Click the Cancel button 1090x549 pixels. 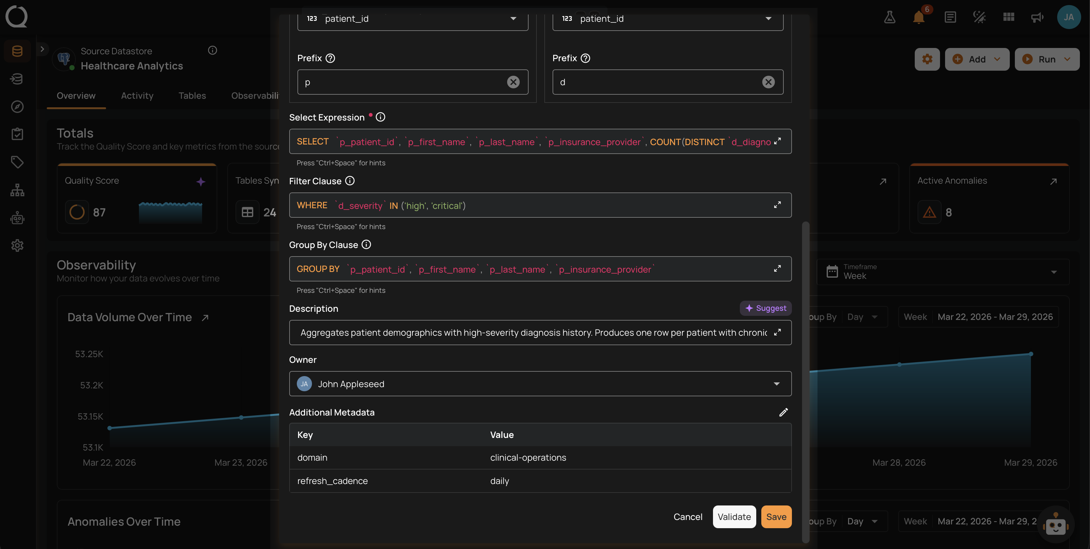[688, 517]
